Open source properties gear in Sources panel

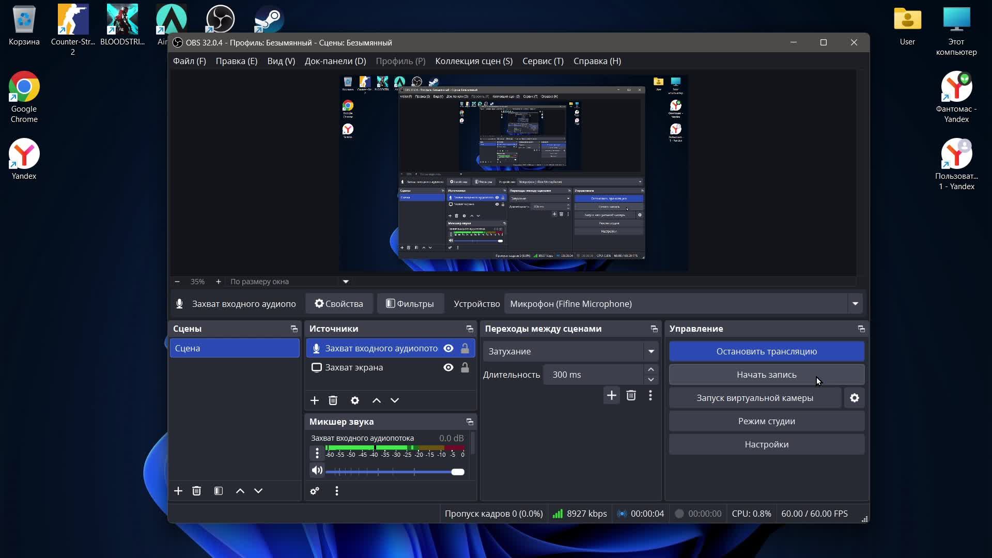point(354,400)
